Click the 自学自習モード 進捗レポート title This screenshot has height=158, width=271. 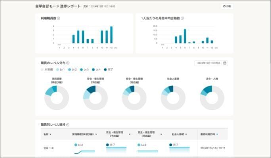(x=58, y=6)
